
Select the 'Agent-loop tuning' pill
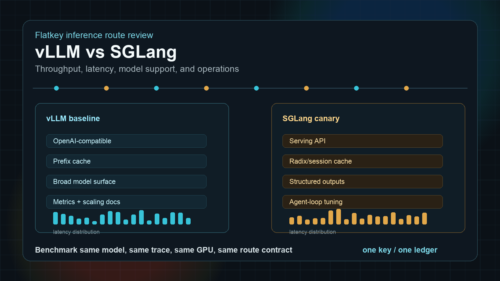(x=362, y=202)
